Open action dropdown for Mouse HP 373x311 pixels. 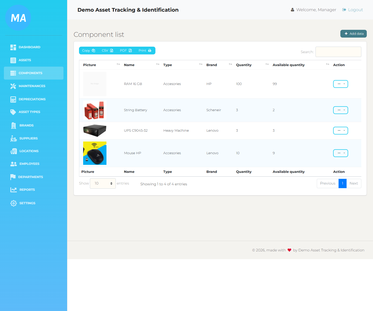click(340, 153)
